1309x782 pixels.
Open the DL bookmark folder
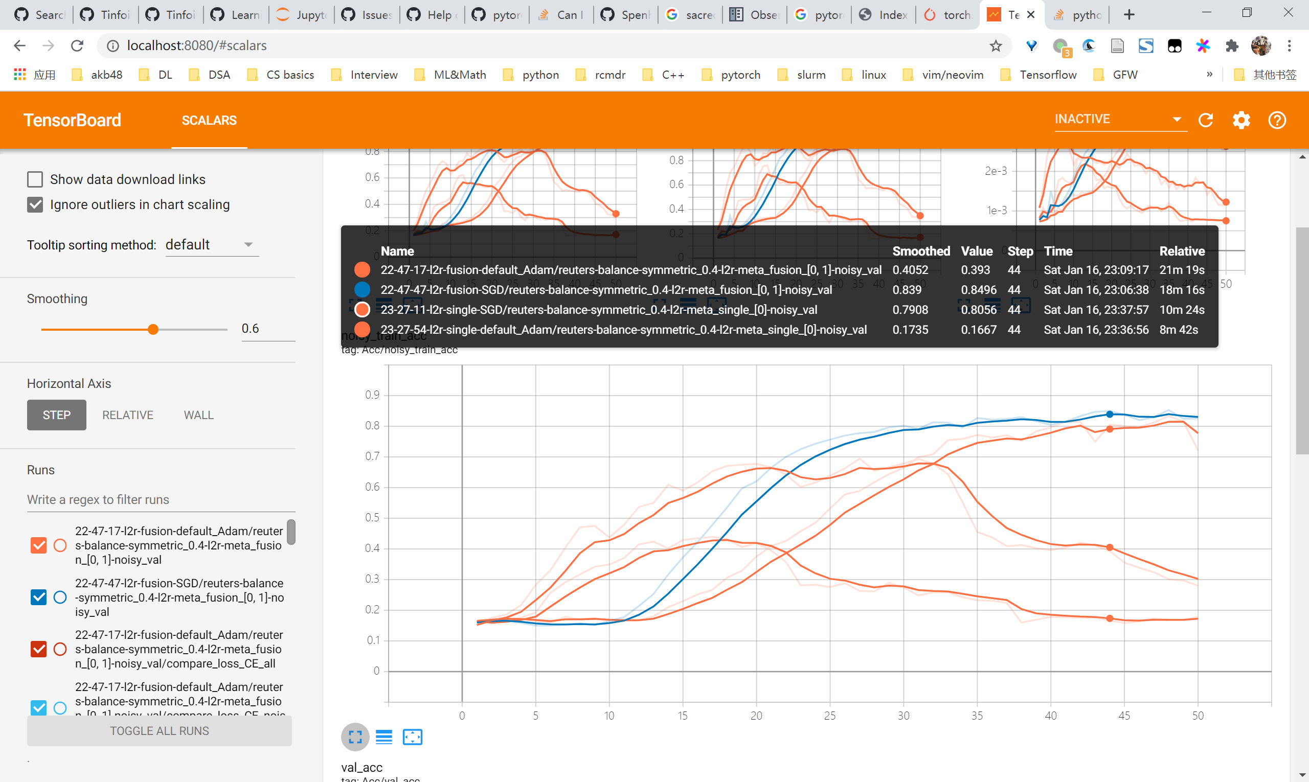tap(155, 75)
